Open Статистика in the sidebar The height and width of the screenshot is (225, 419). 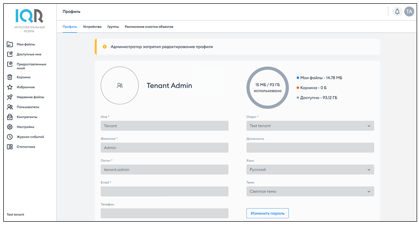coord(26,147)
